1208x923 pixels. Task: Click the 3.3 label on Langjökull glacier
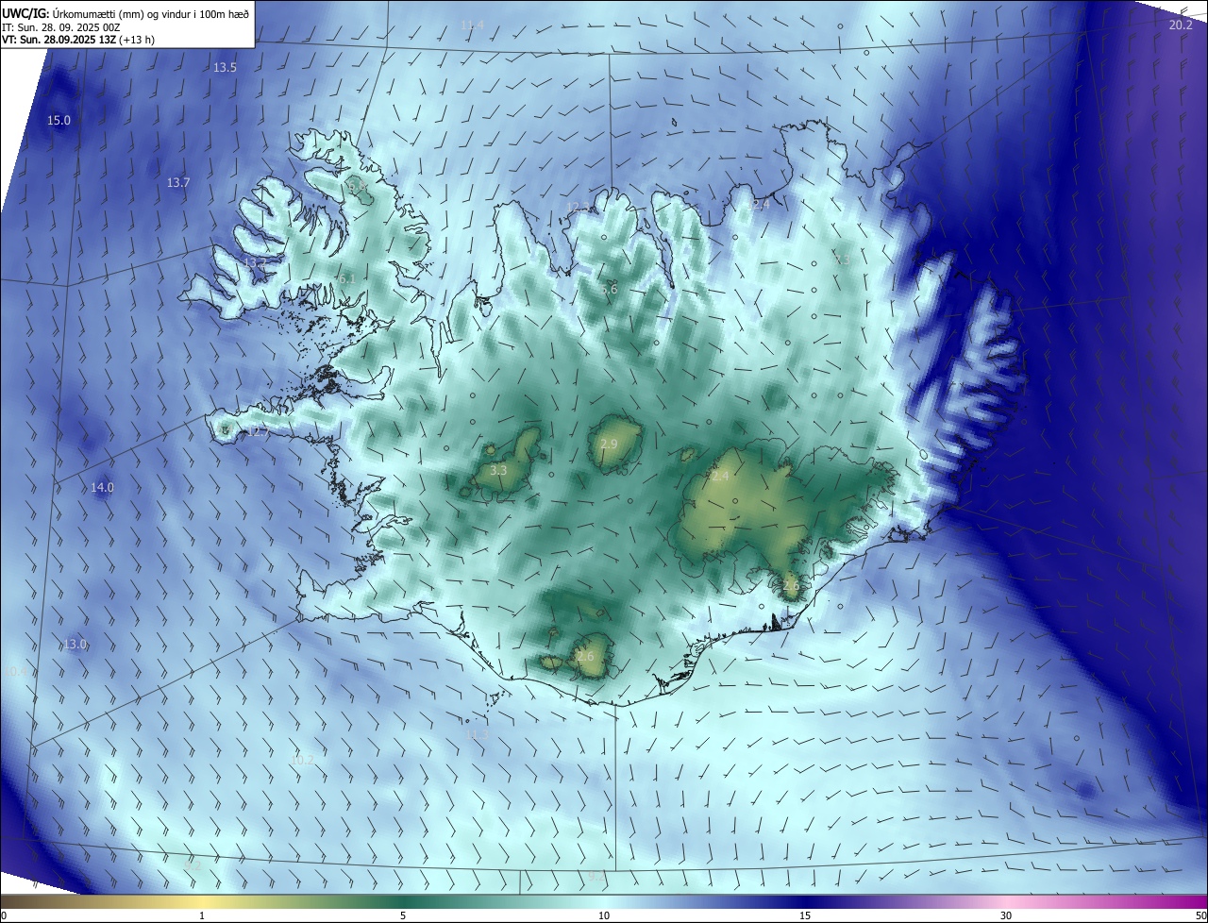499,470
